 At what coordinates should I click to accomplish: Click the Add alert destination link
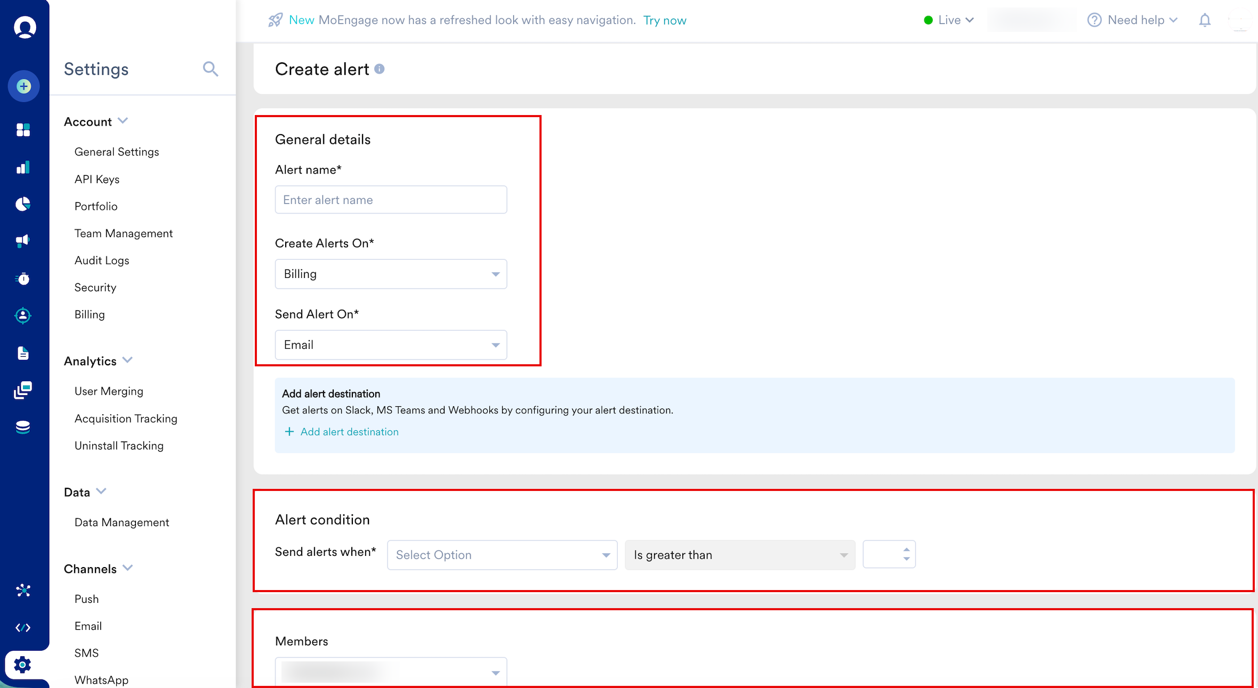(349, 432)
